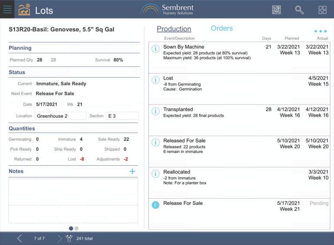Switch to the Orders tab

click(x=222, y=28)
